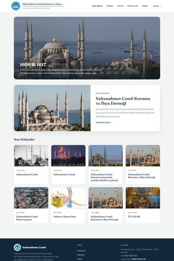Click the round mosque logo in header
Screen dimensions: 174x261
16,6
